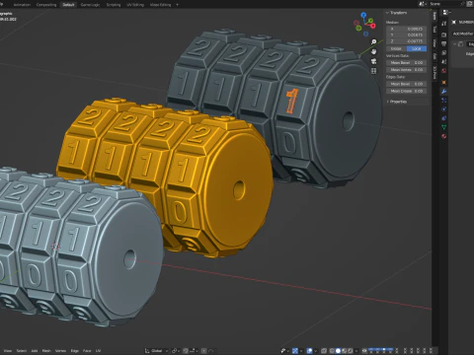Adjust vertex Mean Bevel weight slider
Viewport: 474px width, 355px height.
pyautogui.click(x=406, y=62)
